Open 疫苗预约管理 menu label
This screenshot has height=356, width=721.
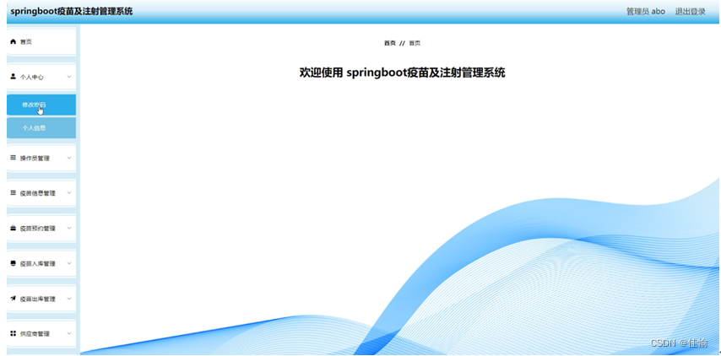[x=37, y=229]
